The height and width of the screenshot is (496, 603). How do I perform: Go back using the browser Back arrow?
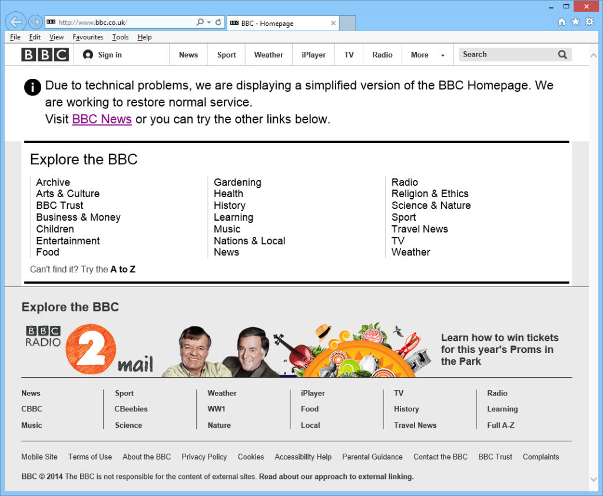tap(16, 22)
